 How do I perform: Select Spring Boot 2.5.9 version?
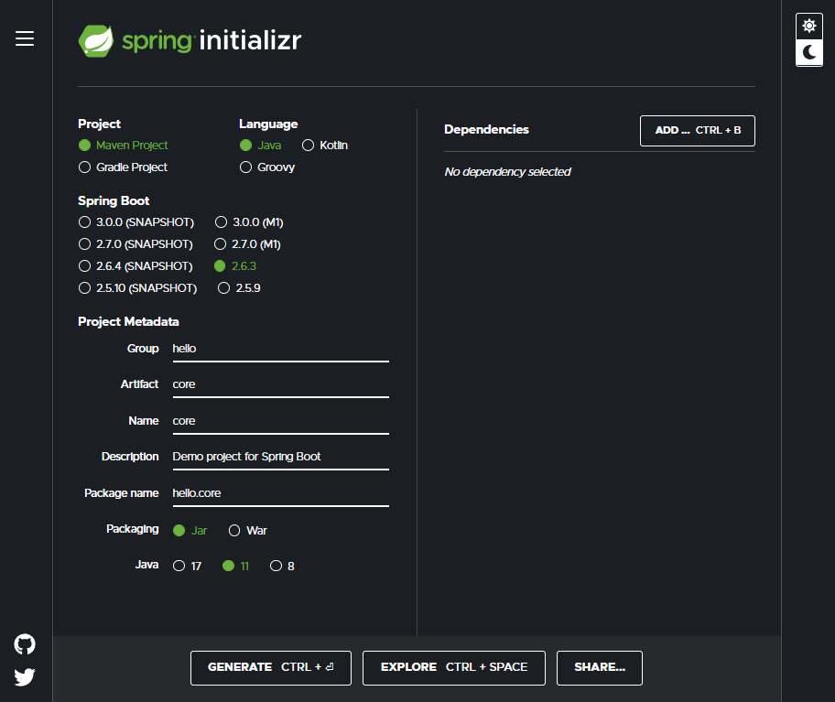239,288
